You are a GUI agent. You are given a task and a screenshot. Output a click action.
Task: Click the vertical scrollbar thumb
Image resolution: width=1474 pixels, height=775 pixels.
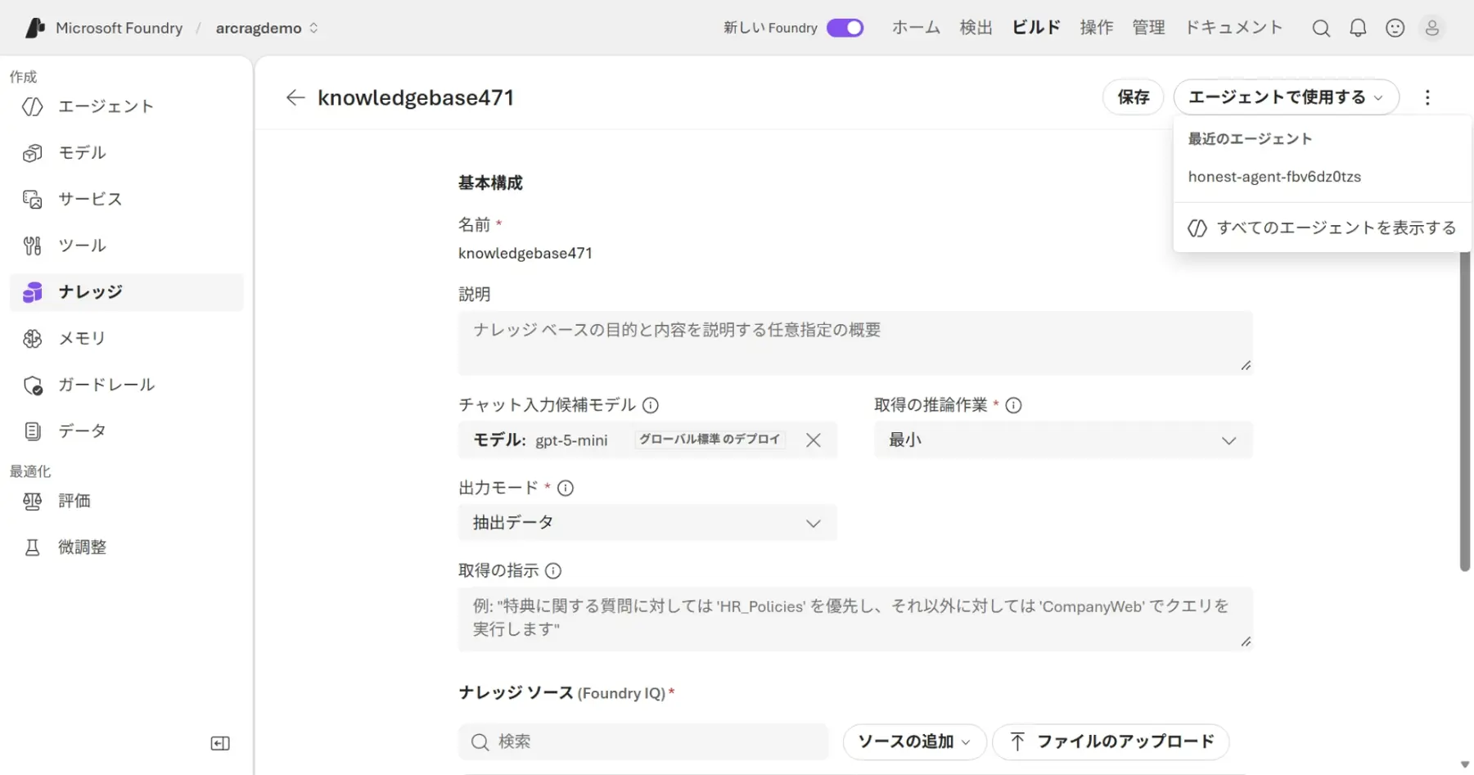pos(1465,412)
